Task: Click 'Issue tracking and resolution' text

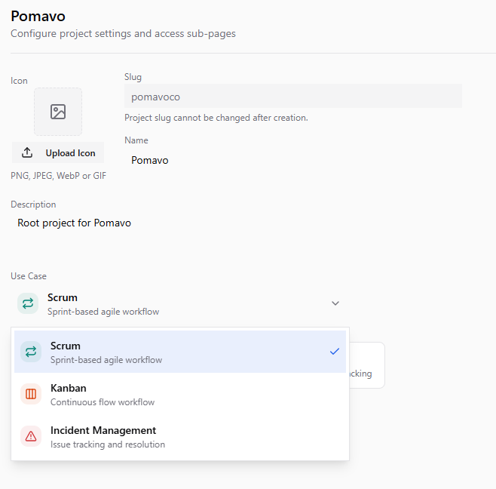Action: coord(108,444)
